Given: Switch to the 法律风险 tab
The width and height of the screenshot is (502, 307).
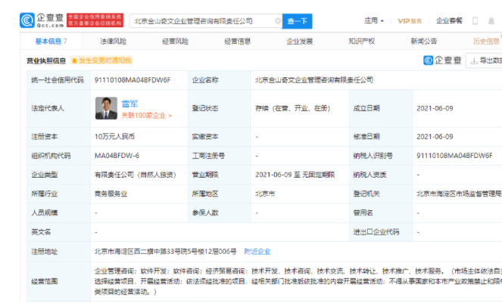Looking at the screenshot, I should click(x=113, y=42).
